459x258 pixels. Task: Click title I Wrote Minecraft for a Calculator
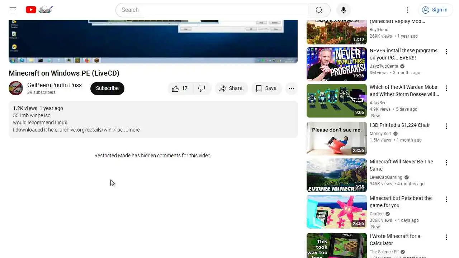[x=395, y=240]
